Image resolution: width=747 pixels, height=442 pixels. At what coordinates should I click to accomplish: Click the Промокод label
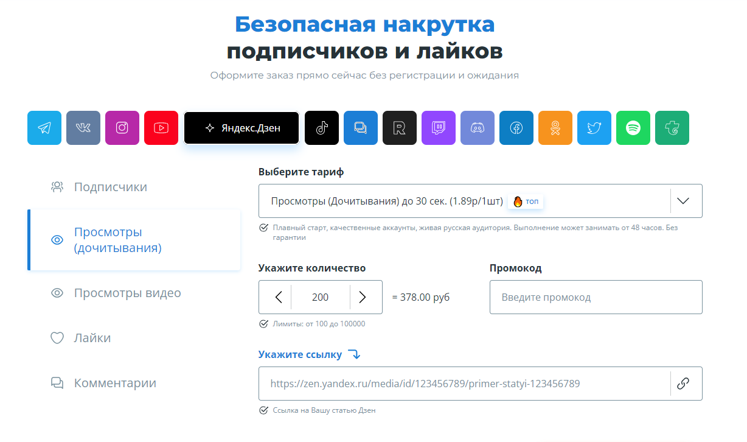pyautogui.click(x=515, y=268)
